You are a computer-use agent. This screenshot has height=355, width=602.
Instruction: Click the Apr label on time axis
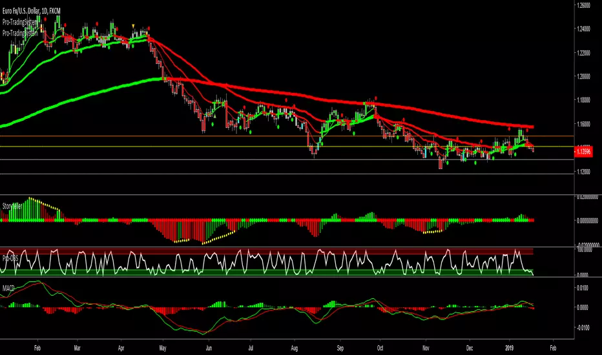tap(121, 348)
